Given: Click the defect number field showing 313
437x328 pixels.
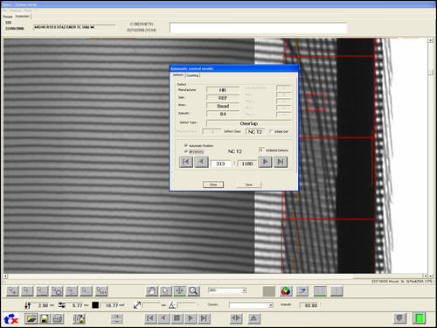Looking at the screenshot, I should [x=220, y=164].
